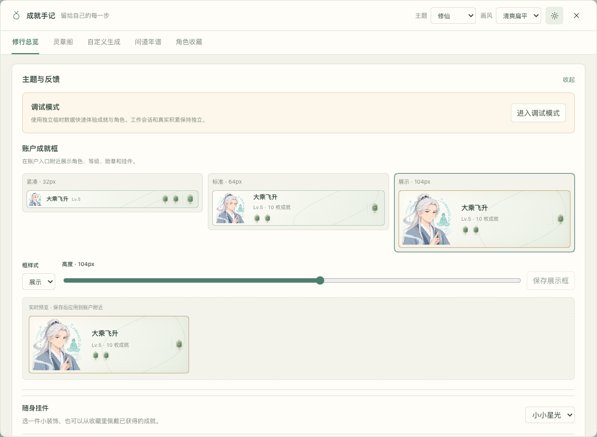
Task: Click second badge icon in 标准 frame
Action: click(x=268, y=218)
